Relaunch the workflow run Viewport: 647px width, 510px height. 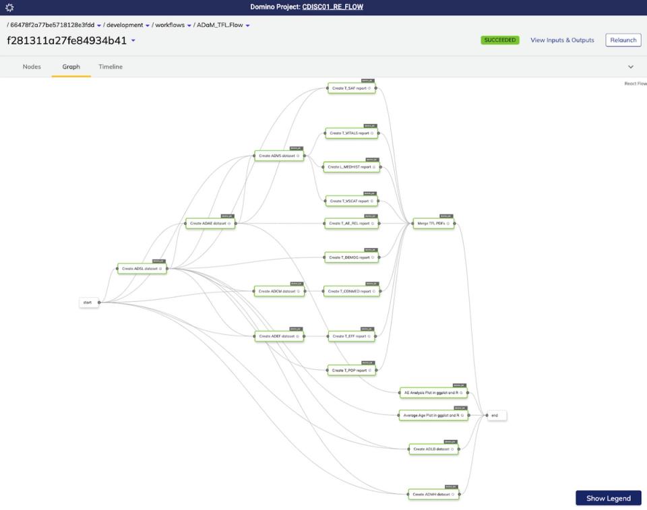click(x=622, y=40)
